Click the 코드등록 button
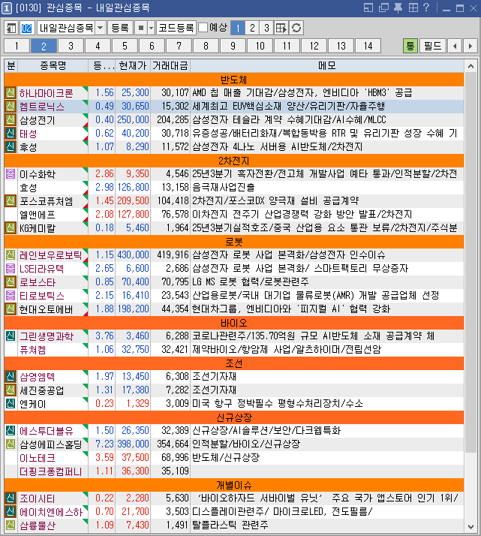481x536 pixels. pyautogui.click(x=176, y=28)
